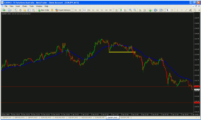Viewport: 201px width, 120px height.
Task: Open the Charts menu
Action: (x=25, y=6)
